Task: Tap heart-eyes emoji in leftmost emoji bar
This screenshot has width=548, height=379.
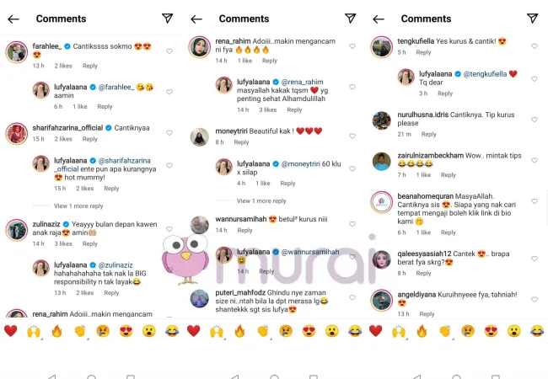Action: (126, 331)
